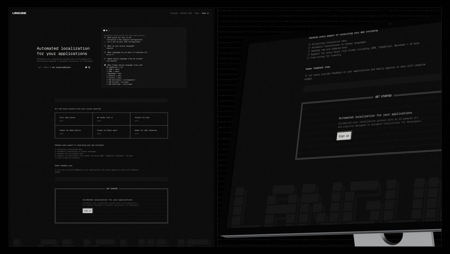Expand Info under 'No vendor lock in'
The image size is (450, 254).
[99, 121]
